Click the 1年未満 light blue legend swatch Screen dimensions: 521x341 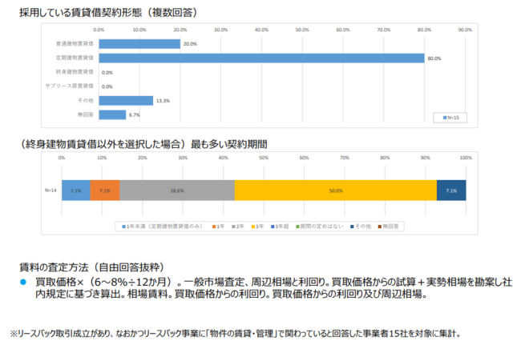click(x=124, y=227)
